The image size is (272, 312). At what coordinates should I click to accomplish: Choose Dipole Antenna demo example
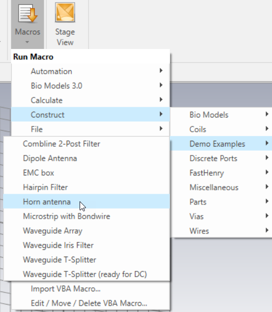(x=86, y=158)
